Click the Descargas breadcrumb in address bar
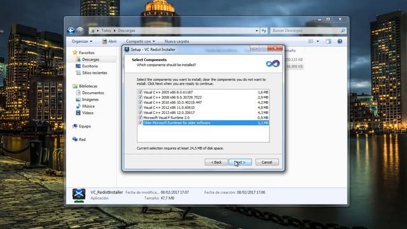Image resolution: width=407 pixels, height=229 pixels. pyautogui.click(x=127, y=31)
